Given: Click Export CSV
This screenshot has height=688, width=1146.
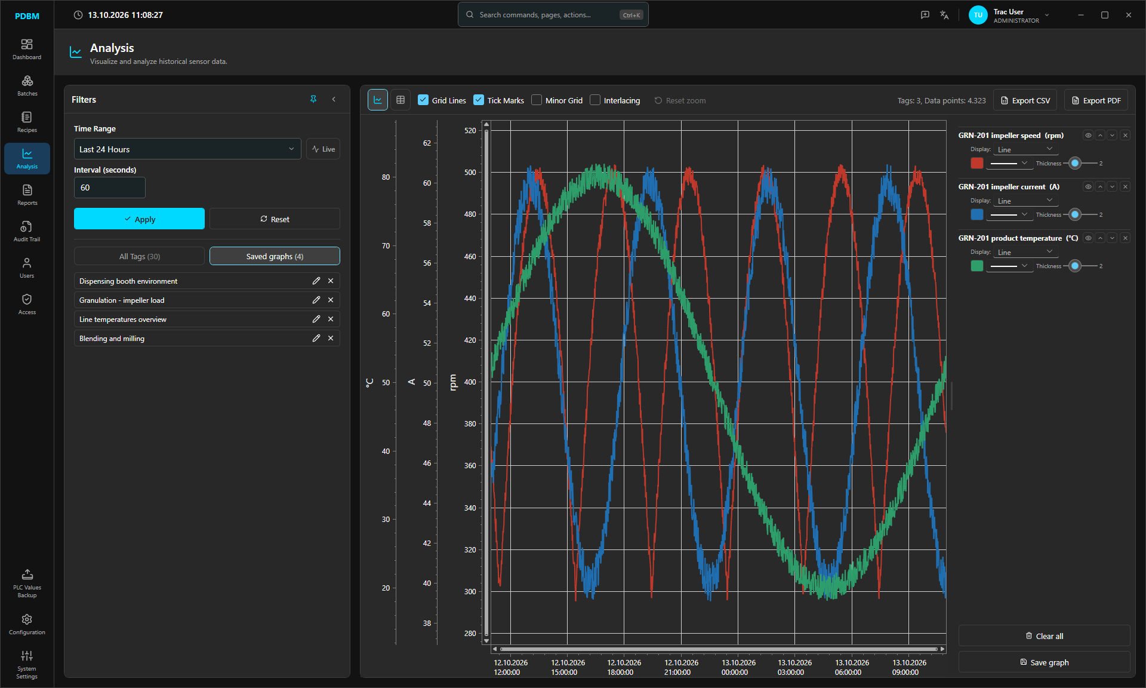Looking at the screenshot, I should [1025, 100].
